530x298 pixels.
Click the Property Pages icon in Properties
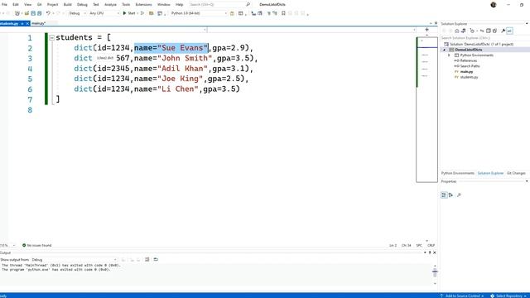pos(459,195)
